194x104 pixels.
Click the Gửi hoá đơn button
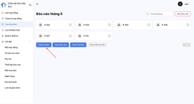44,45
